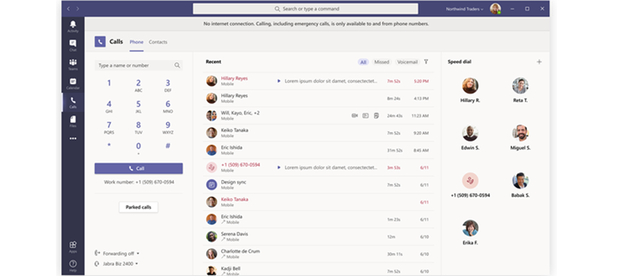The height and width of the screenshot is (276, 626).
Task: Switch to the Contacts tab
Action: coord(158,42)
